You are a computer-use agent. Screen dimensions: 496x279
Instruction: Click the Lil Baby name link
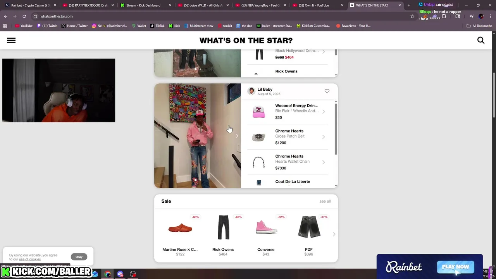coord(265,89)
